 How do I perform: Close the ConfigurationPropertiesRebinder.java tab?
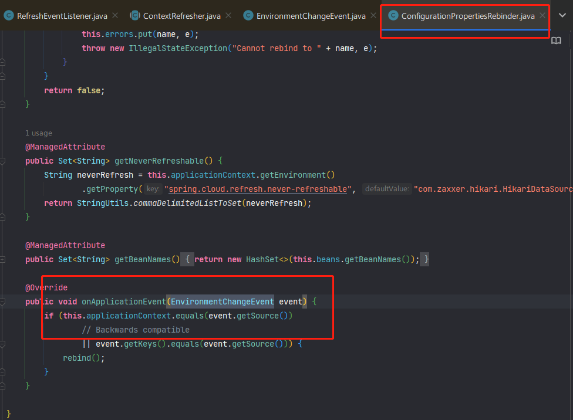[542, 16]
